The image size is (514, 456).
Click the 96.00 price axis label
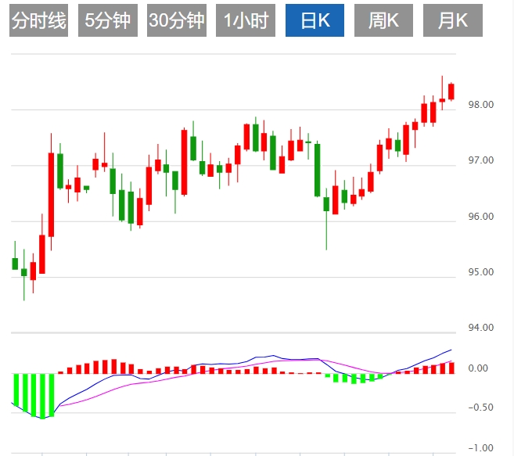(x=480, y=217)
